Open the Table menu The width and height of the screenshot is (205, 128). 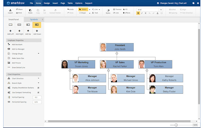click(70, 3)
